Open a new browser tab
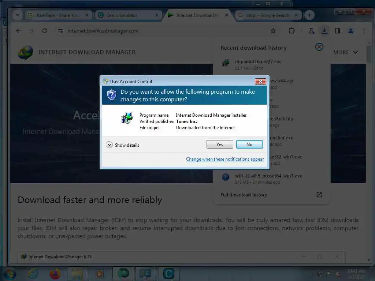The width and height of the screenshot is (375, 281). click(309, 15)
